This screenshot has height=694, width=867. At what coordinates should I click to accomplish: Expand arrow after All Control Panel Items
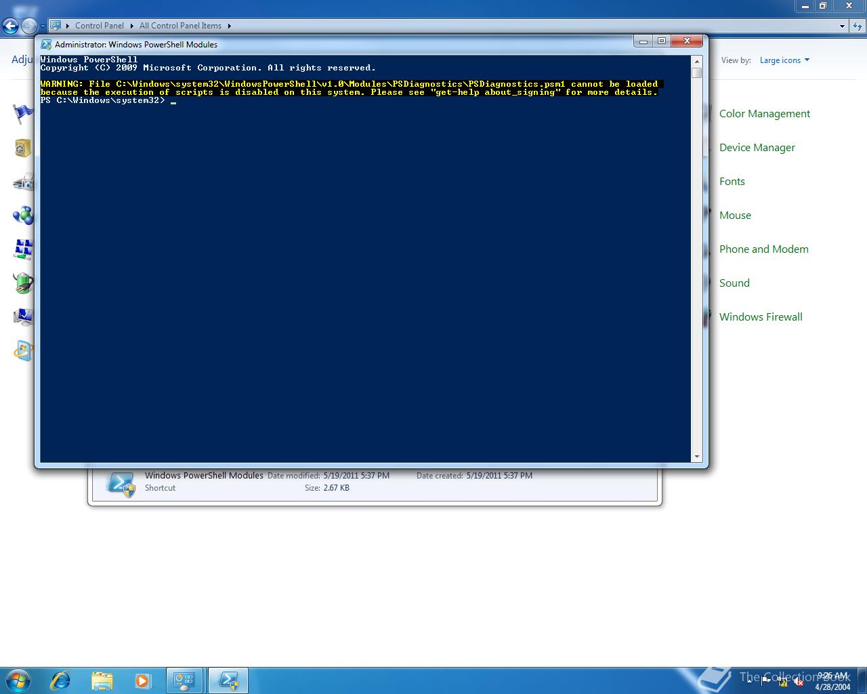(229, 26)
